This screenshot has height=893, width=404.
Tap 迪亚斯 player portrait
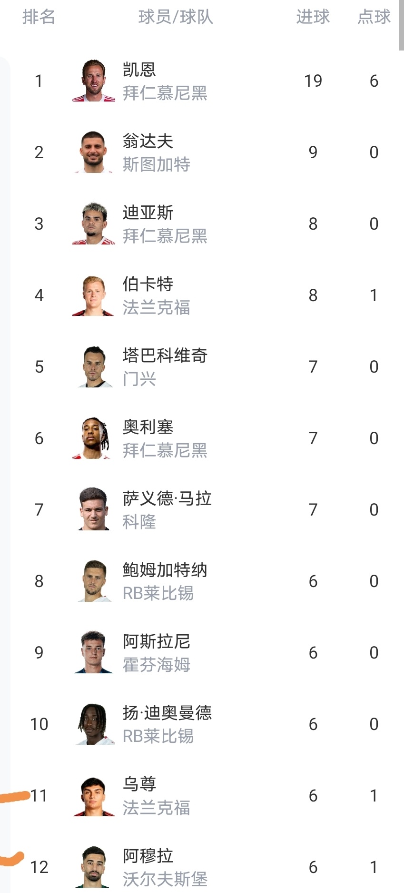[94, 223]
